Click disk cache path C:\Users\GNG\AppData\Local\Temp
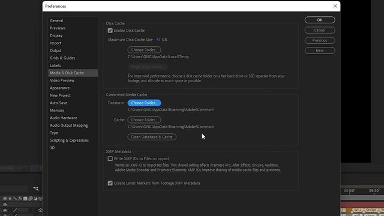Image resolution: width=384 pixels, height=216 pixels. [x=158, y=56]
